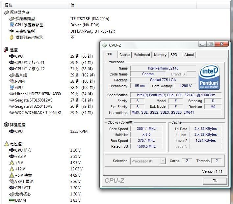Click the Seagate ST3250410AS drive icon

pos(12,106)
